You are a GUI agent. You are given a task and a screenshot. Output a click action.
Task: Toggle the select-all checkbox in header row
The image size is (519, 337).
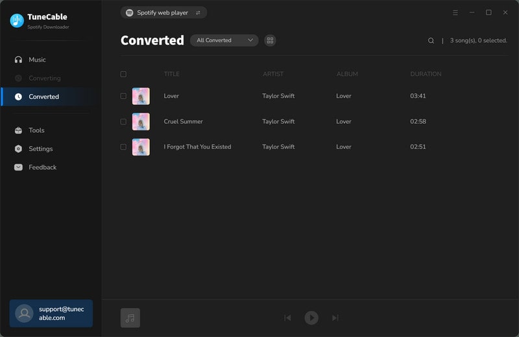pos(123,74)
